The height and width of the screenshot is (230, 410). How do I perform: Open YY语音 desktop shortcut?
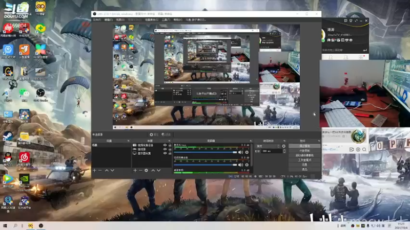(40, 9)
